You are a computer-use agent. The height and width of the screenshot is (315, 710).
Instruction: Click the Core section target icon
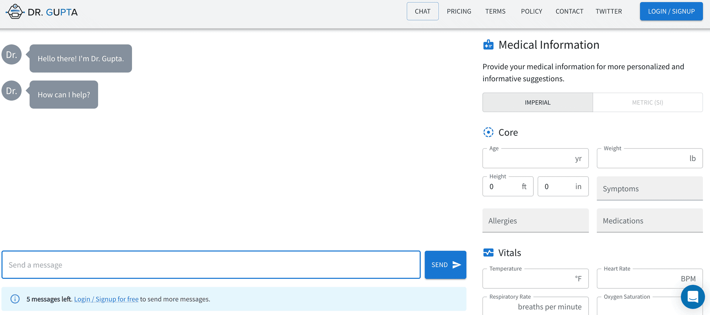coord(488,132)
